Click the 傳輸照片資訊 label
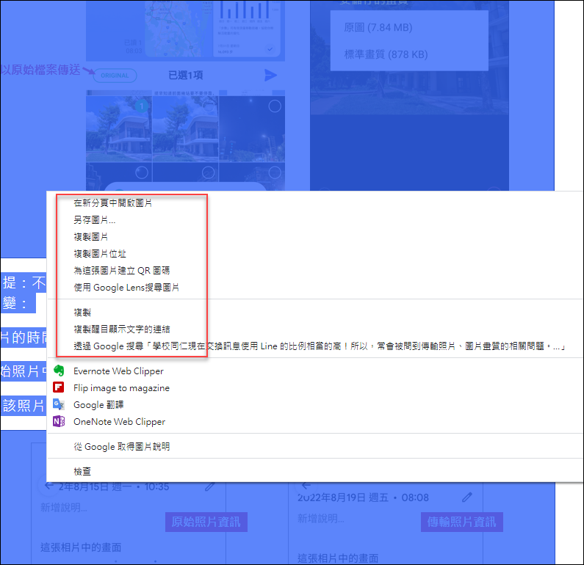Viewport: 584px width, 565px height. 462,522
